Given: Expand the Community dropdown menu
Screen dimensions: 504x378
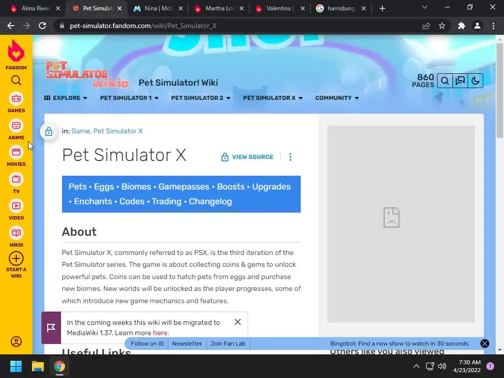Looking at the screenshot, I should coord(337,98).
